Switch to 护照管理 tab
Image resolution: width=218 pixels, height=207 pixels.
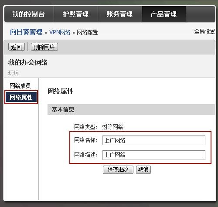pos(76,14)
